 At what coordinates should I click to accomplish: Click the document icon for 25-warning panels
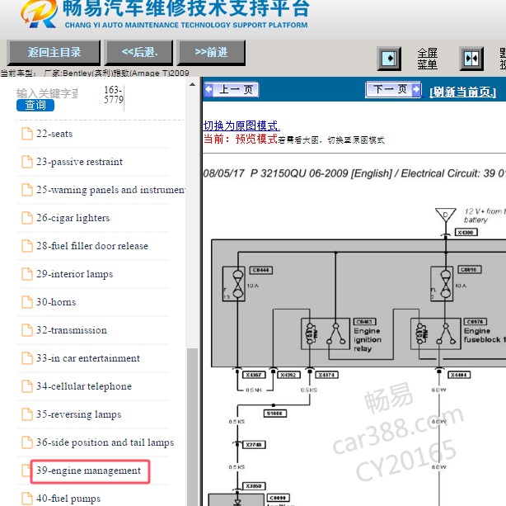point(27,190)
